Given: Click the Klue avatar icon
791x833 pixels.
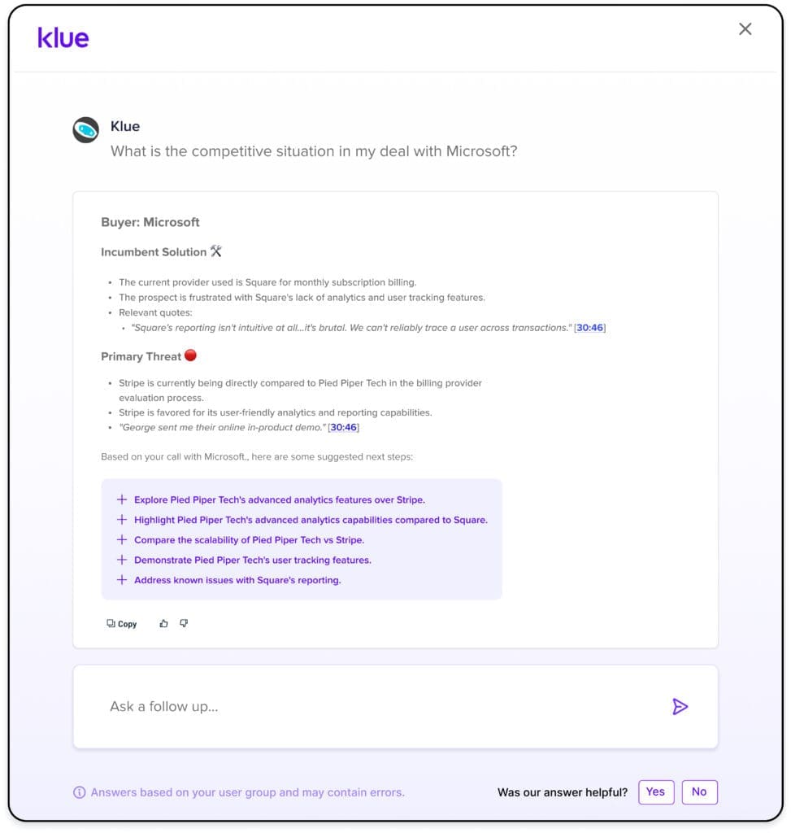Looking at the screenshot, I should coord(85,130).
